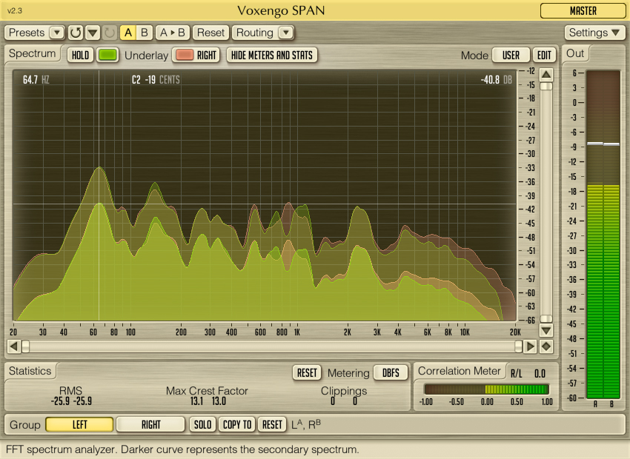Click the MASTER instance name field

tap(583, 11)
